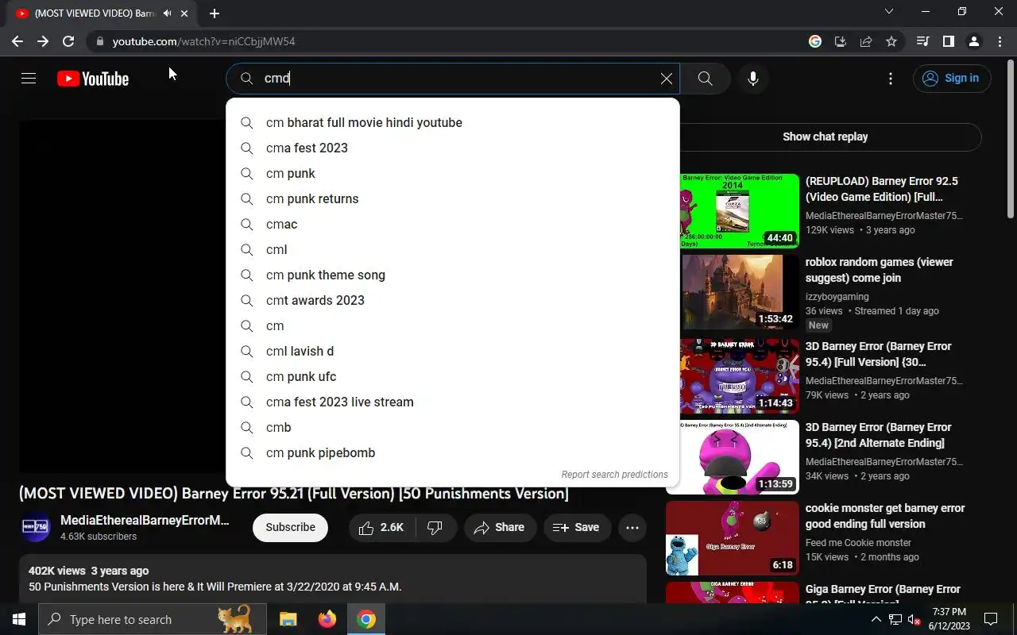Like the video with thumbs up 2.6K
The height and width of the screenshot is (635, 1017).
pos(381,527)
